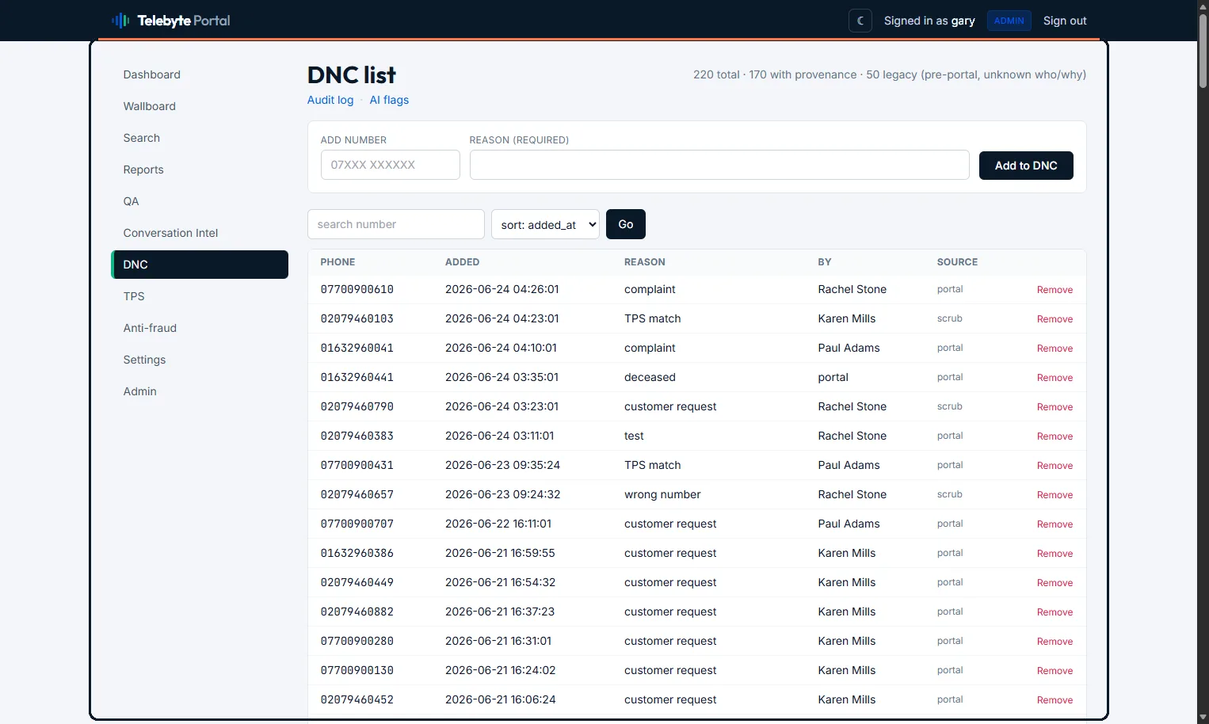The width and height of the screenshot is (1209, 724).
Task: Remove number 02079460657 from DNC
Action: coord(1055,495)
